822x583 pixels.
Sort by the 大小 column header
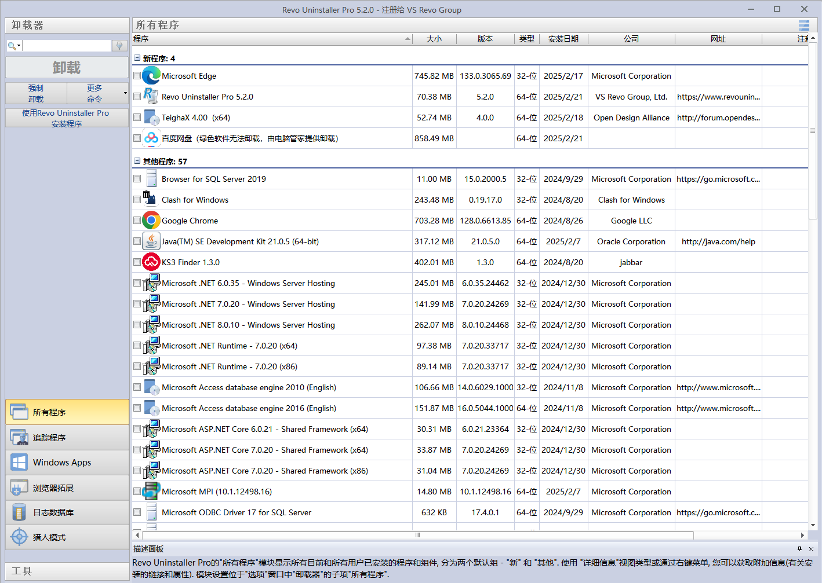click(434, 39)
